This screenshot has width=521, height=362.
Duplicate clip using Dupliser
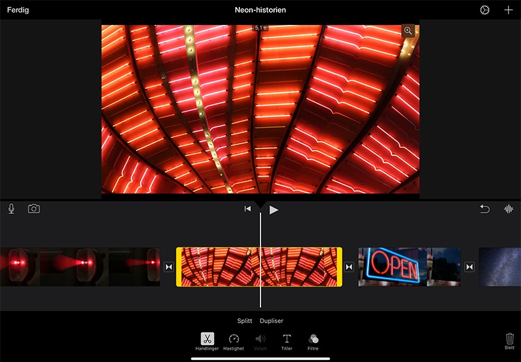tap(271, 321)
